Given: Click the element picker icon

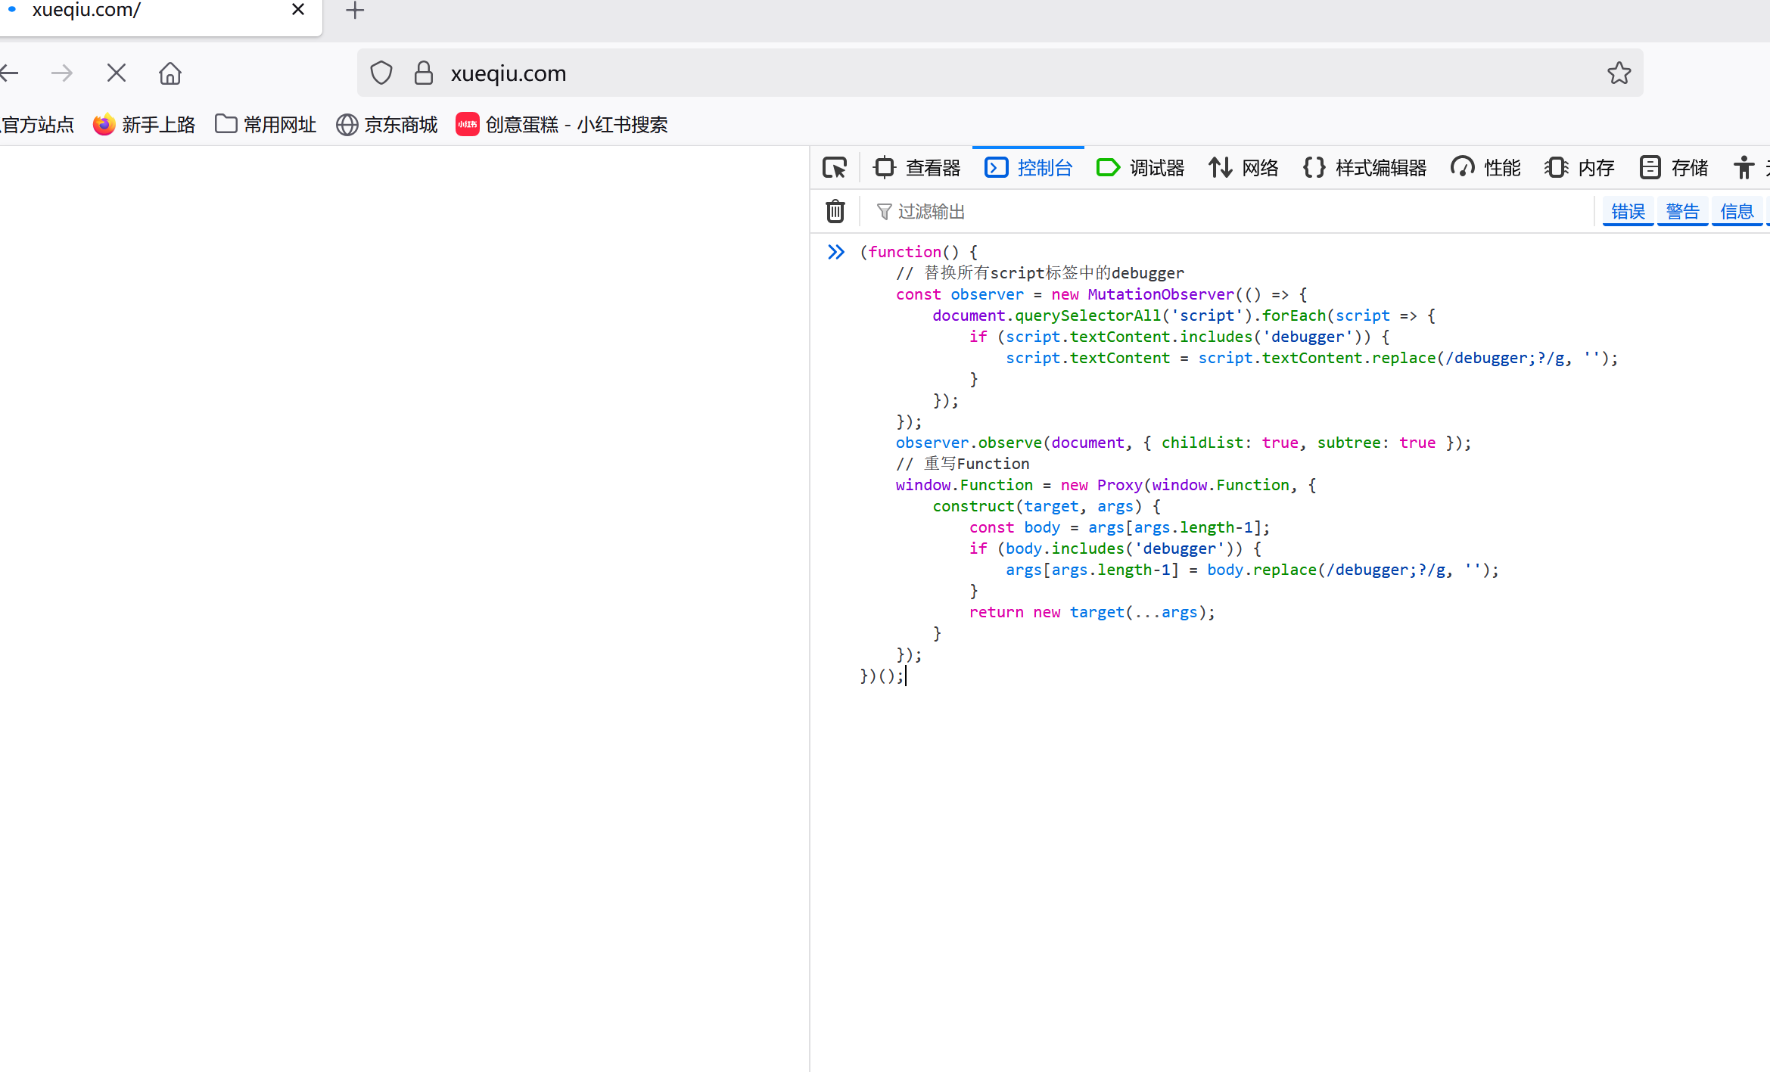Looking at the screenshot, I should tap(835, 167).
